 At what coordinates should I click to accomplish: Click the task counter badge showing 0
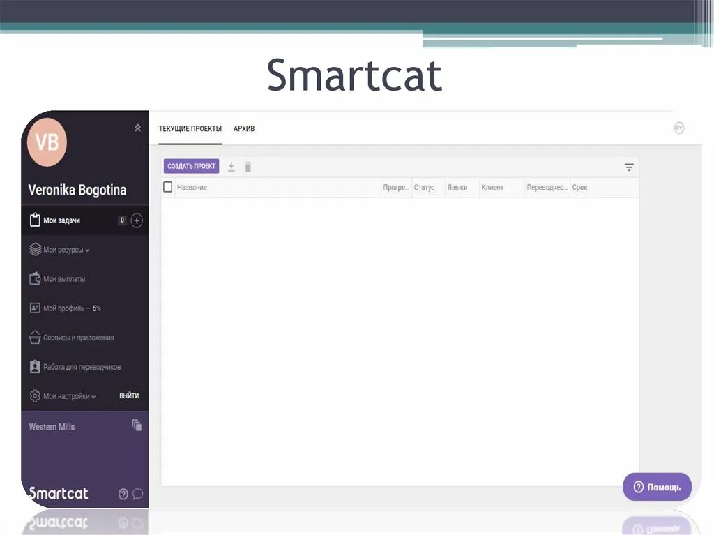(122, 220)
